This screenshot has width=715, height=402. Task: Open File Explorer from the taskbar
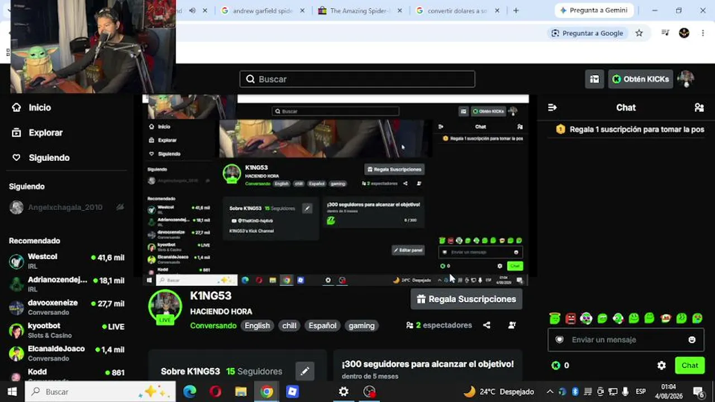[x=241, y=392]
